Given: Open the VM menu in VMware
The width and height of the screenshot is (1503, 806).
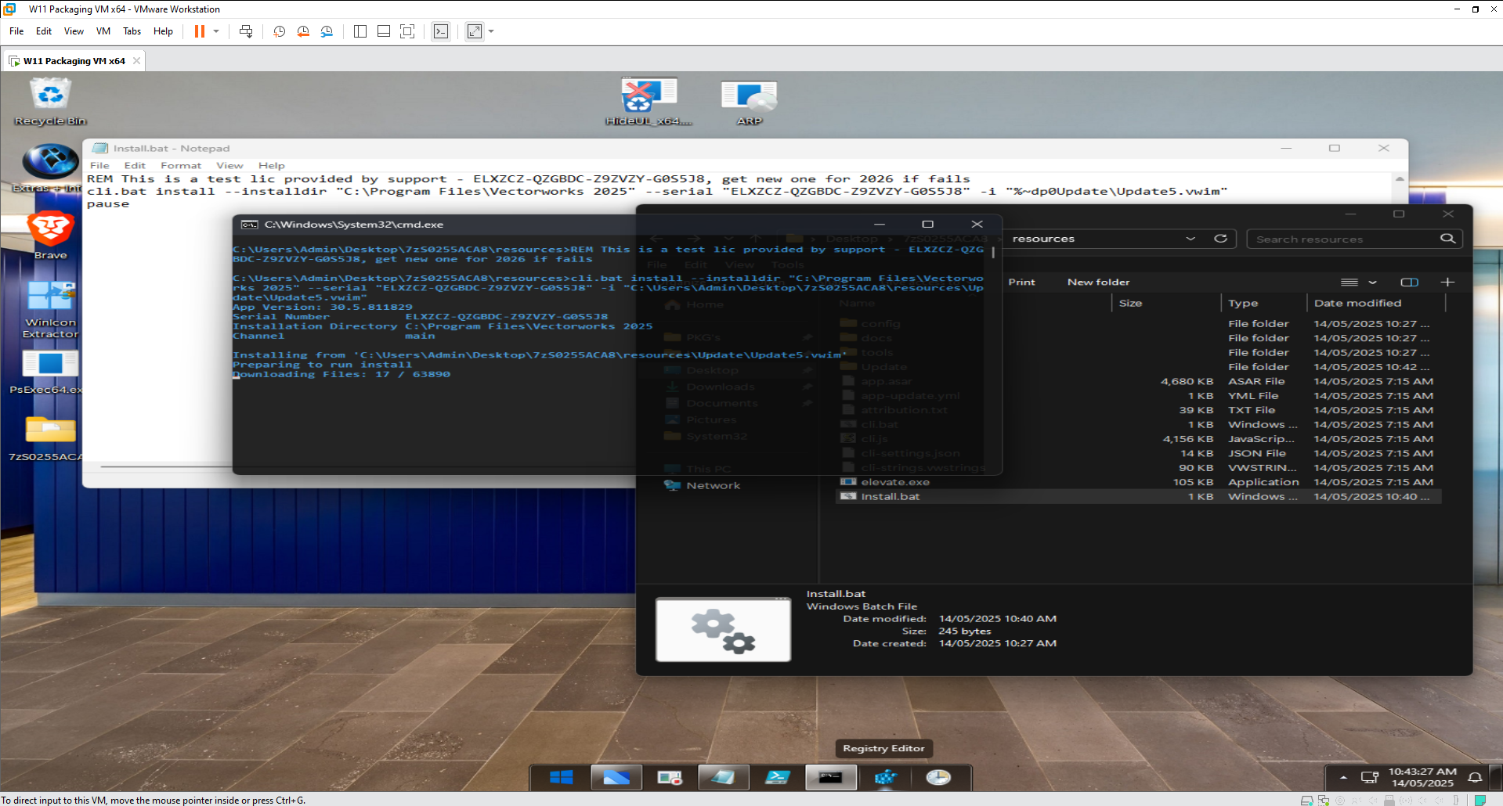Looking at the screenshot, I should click(103, 31).
